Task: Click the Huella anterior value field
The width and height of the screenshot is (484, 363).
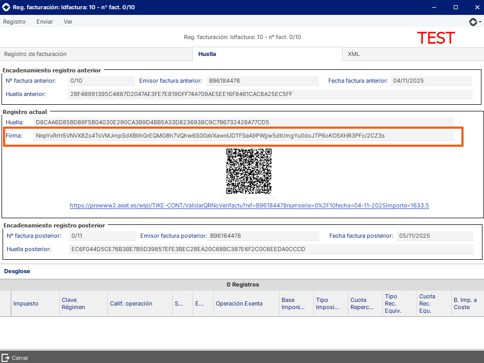Action: [x=270, y=94]
